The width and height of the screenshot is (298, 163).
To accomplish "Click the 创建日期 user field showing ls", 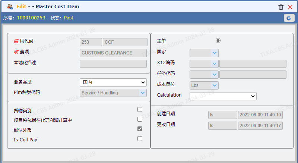I will (223, 115).
